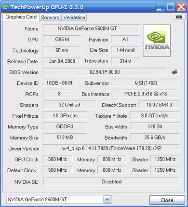Click the Close button
The height and width of the screenshot is (207, 188).
pyautogui.click(x=167, y=200)
